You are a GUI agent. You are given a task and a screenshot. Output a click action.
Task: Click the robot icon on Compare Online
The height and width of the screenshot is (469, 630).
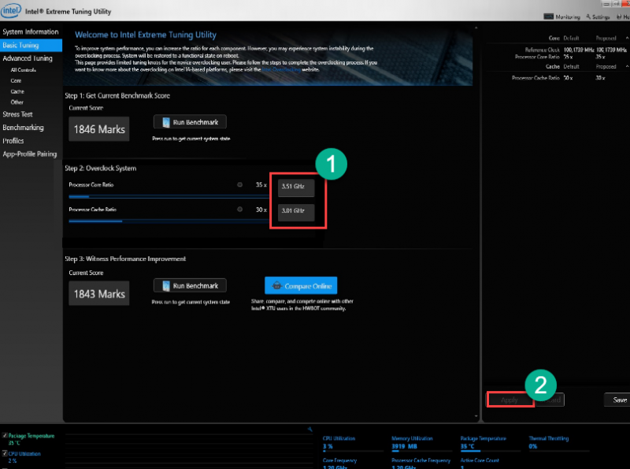(276, 286)
